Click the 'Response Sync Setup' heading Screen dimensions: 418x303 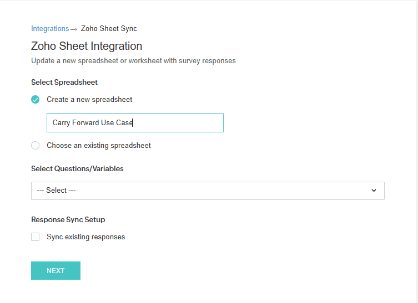[x=68, y=219]
